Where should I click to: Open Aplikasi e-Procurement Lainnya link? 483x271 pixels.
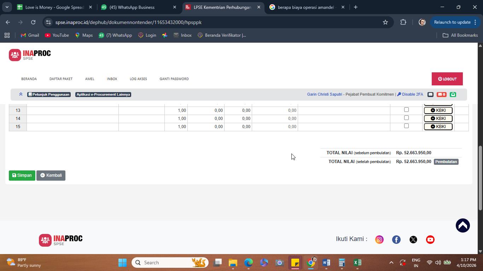coord(103,94)
